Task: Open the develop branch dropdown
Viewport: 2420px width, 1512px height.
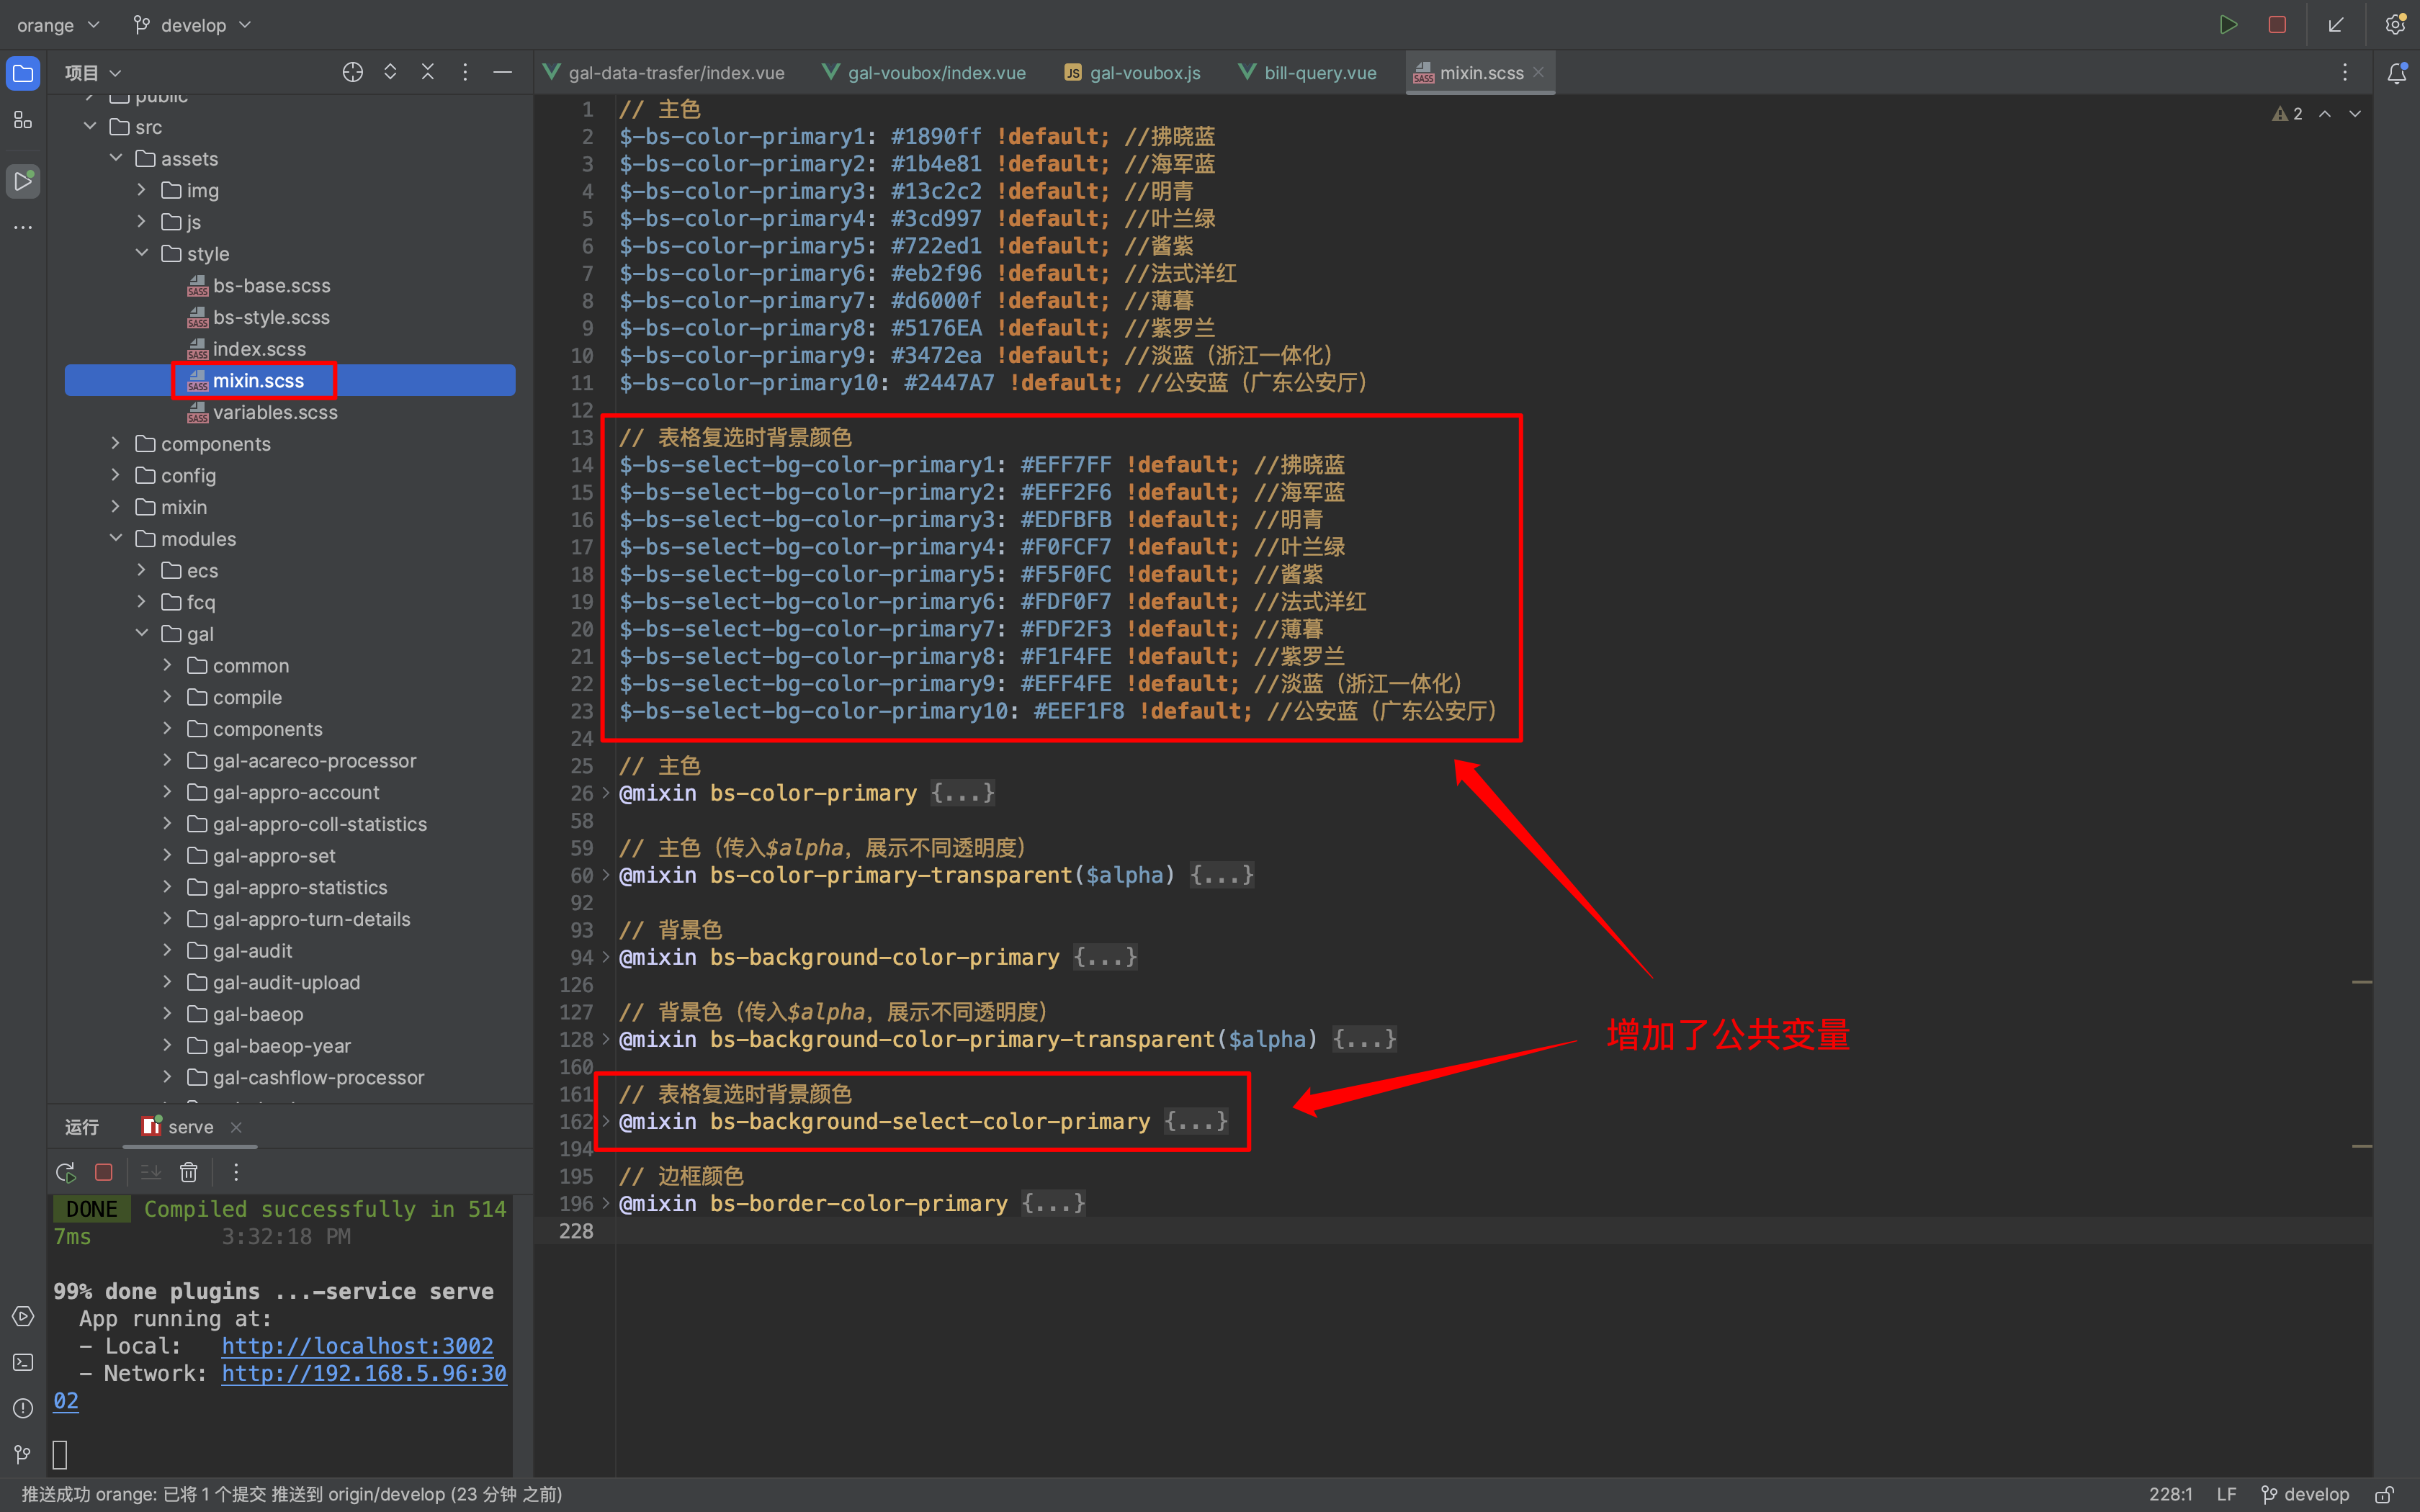Action: click(192, 25)
